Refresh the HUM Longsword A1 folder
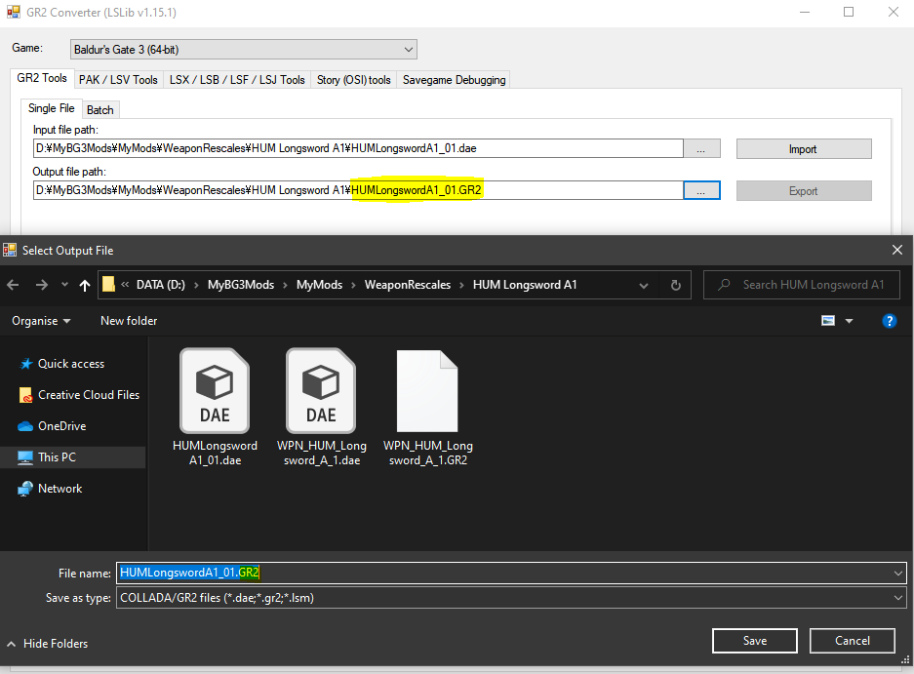Image resolution: width=914 pixels, height=674 pixels. [676, 285]
